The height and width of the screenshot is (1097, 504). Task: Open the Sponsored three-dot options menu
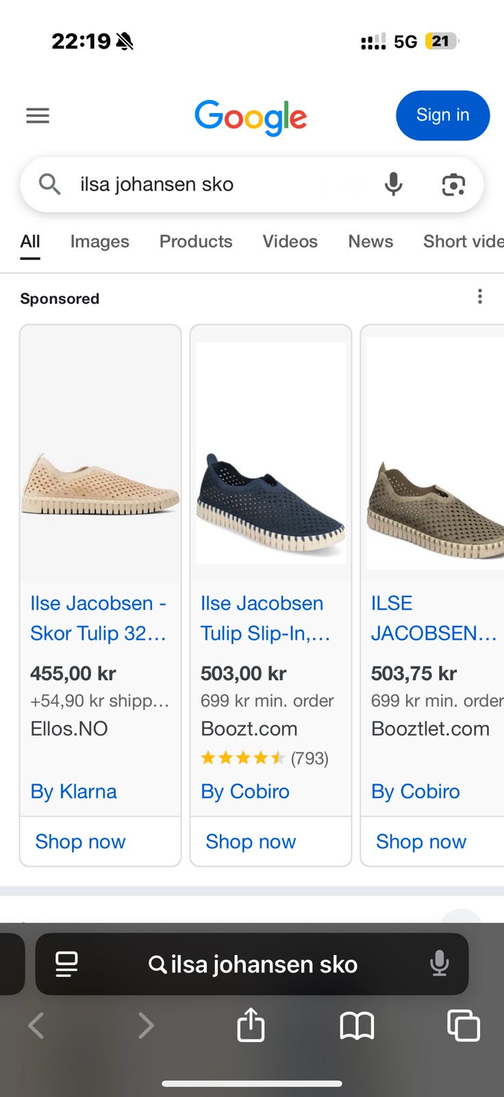tap(480, 296)
